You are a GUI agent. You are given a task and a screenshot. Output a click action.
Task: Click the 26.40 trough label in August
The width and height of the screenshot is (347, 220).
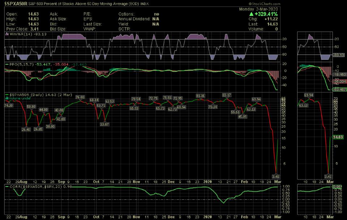coord(26,129)
